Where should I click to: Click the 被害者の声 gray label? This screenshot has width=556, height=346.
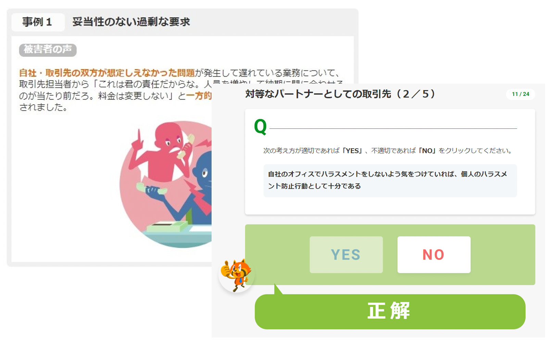[48, 50]
